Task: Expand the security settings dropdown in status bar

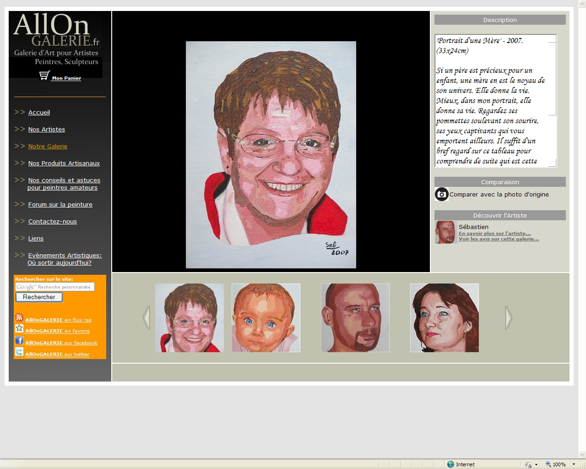Action: [536, 464]
